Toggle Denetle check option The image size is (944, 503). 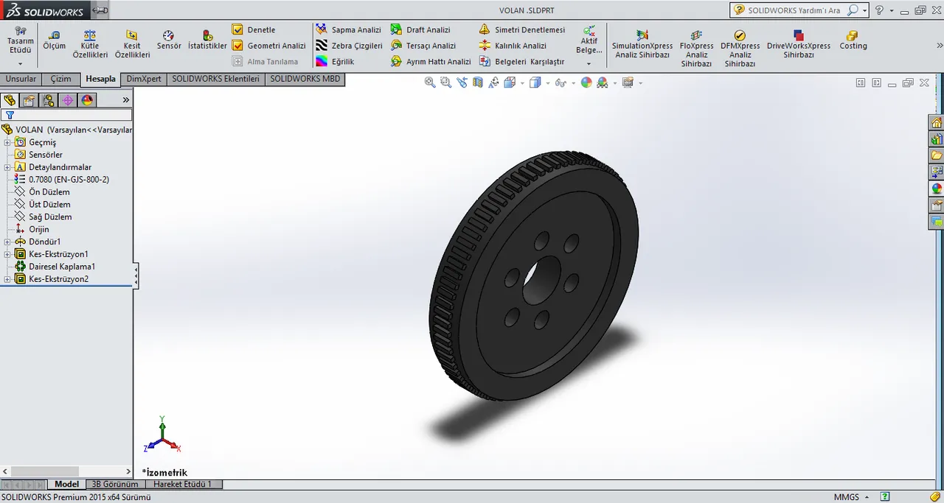click(x=254, y=29)
